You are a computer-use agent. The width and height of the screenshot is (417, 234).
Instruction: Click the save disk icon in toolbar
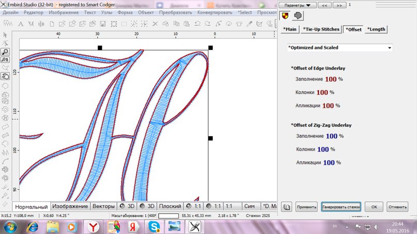(x=103, y=24)
